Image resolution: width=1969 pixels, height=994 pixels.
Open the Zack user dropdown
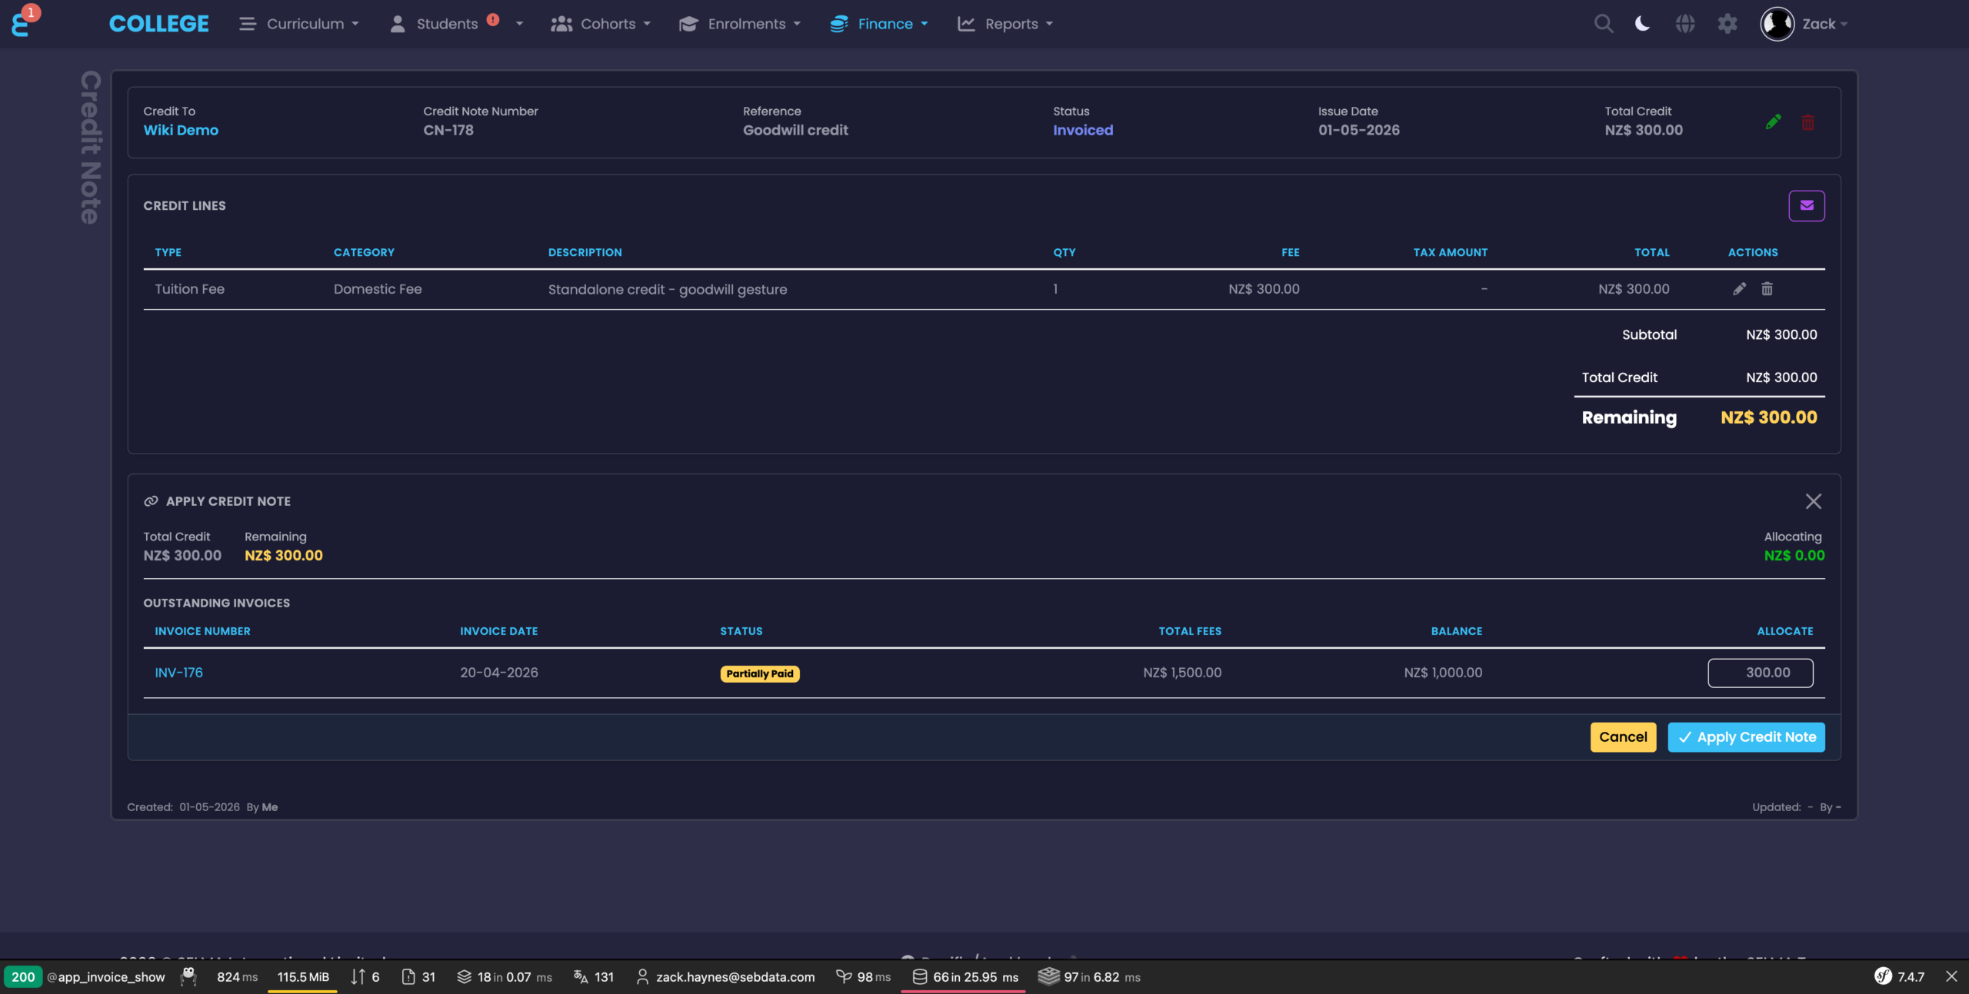[1804, 24]
